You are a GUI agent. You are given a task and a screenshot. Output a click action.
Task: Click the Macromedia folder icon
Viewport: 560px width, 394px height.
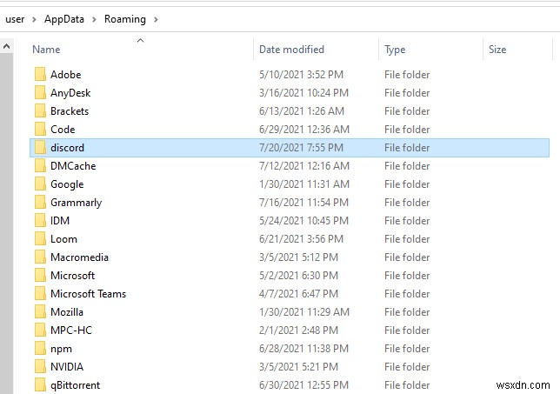(x=40, y=257)
